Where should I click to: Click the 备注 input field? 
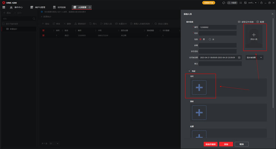click(220, 64)
